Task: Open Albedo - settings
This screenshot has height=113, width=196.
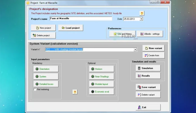Action: coord(150,34)
